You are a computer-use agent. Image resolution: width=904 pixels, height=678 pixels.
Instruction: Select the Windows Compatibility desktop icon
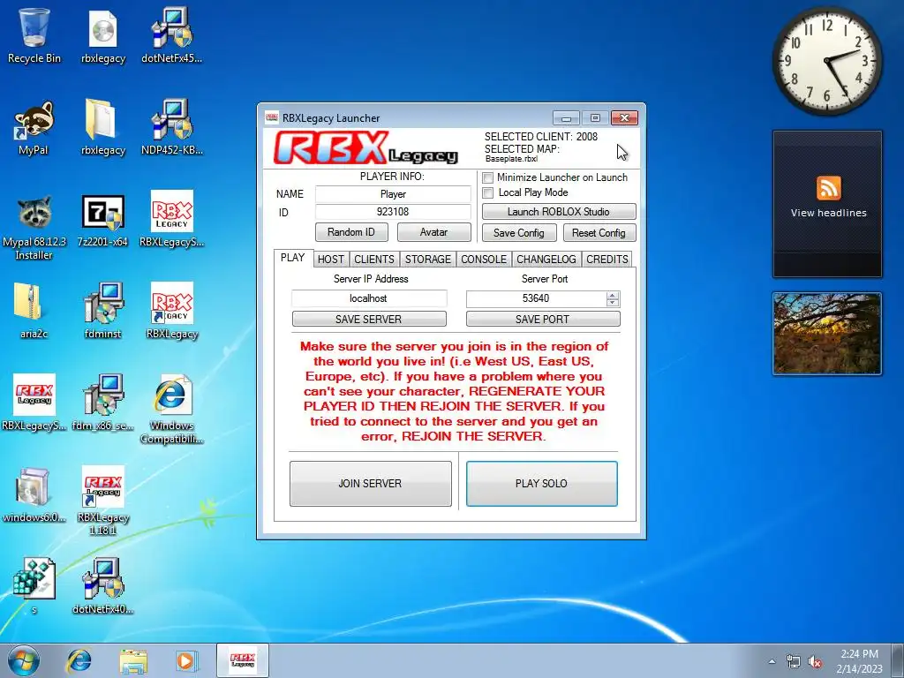(x=172, y=410)
